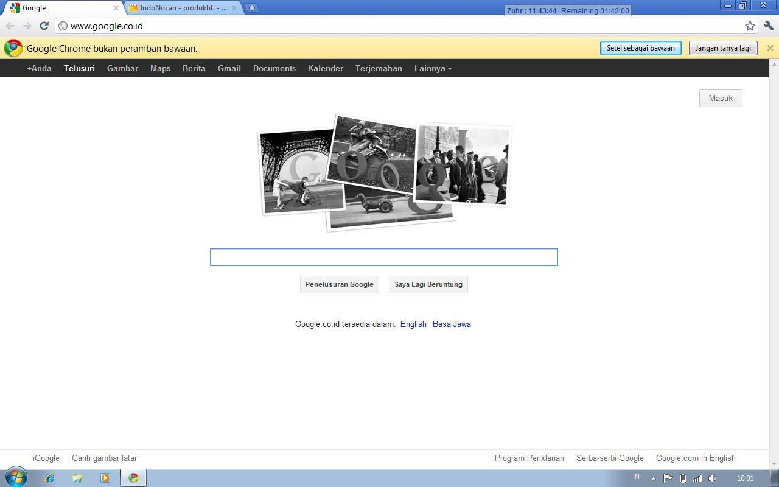Open Windows Media Player from the taskbar
Viewport: 779px width, 487px height.
[105, 478]
